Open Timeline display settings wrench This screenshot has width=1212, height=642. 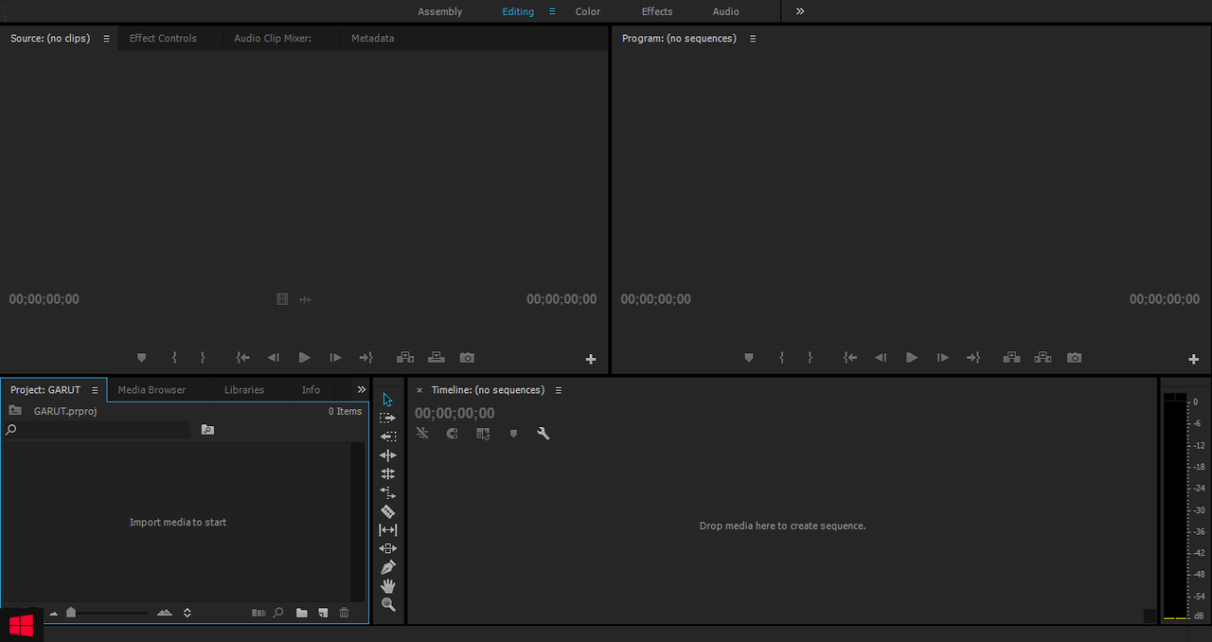[544, 434]
